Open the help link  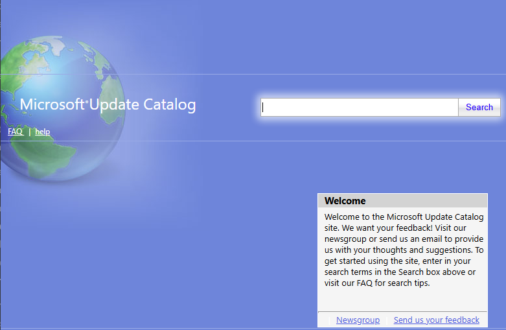(x=42, y=132)
